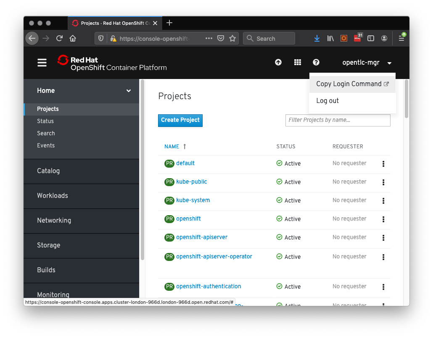The image size is (433, 337).
Task: Click the tracking protection shield icon
Action: 100,38
